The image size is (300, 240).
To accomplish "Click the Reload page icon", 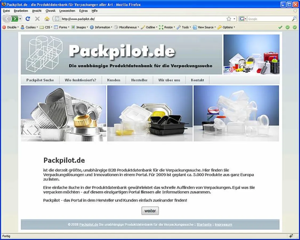I will (28, 19).
